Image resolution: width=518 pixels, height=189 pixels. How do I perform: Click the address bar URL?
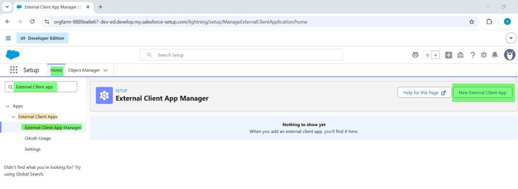pos(181,22)
